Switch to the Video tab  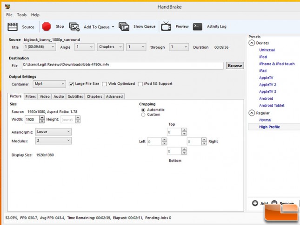[45, 96]
